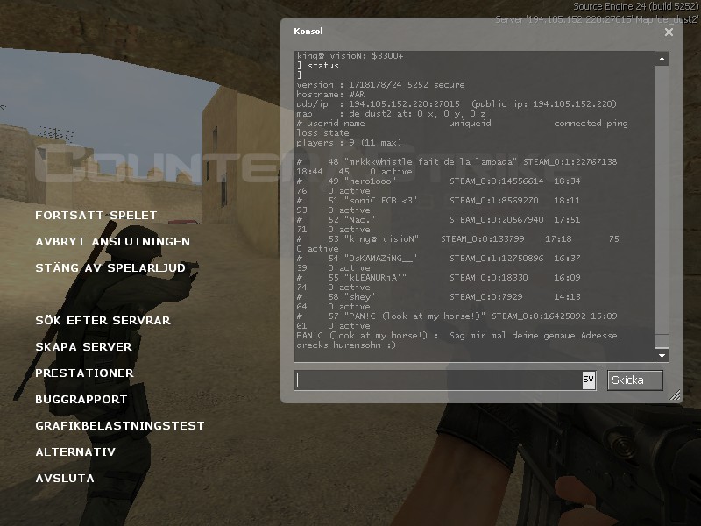Screen dimensions: 701x526
Task: Open Stäng av spelarljud menu entry
Action: [x=110, y=268]
